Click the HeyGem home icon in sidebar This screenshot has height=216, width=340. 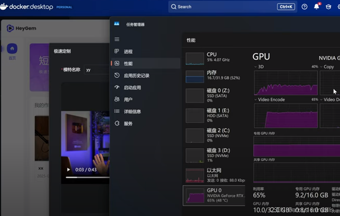(12, 49)
